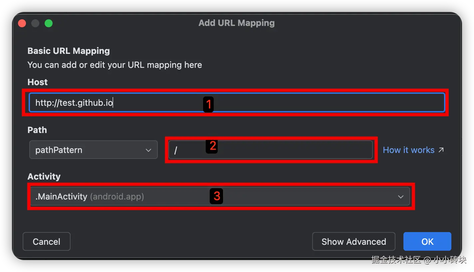Image resolution: width=474 pixels, height=272 pixels.
Task: Click the Add URL Mapping title bar
Action: coord(236,23)
